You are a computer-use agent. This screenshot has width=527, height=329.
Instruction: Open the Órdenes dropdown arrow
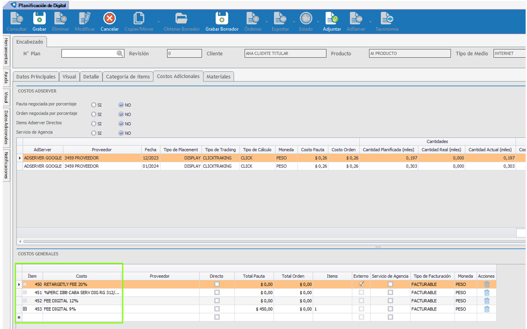point(267,22)
